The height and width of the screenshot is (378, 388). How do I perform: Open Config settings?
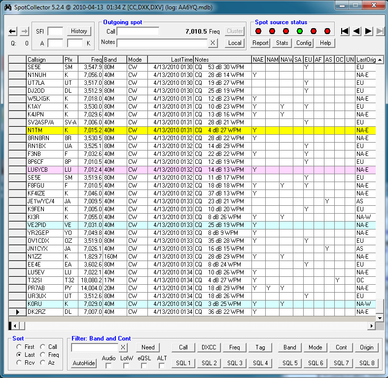coord(304,43)
